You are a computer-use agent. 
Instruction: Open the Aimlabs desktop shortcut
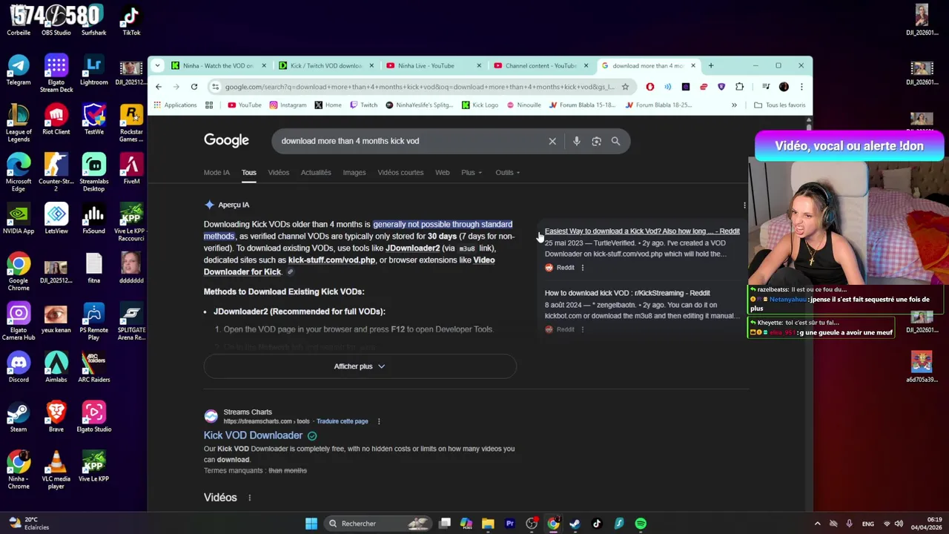pyautogui.click(x=56, y=367)
